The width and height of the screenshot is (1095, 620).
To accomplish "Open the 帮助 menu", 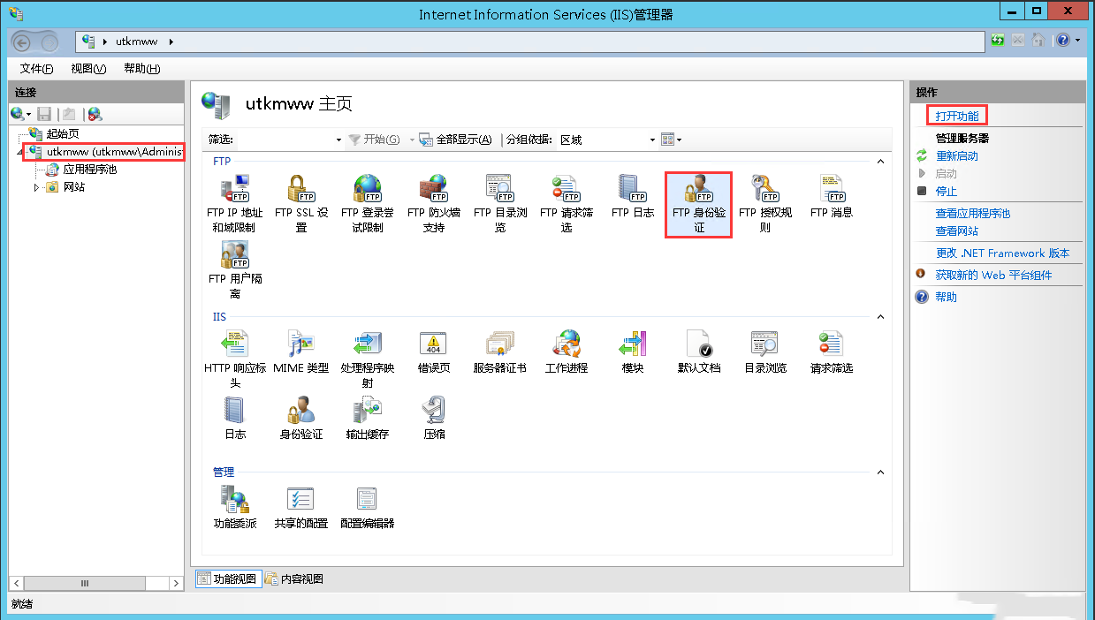I will 142,69.
